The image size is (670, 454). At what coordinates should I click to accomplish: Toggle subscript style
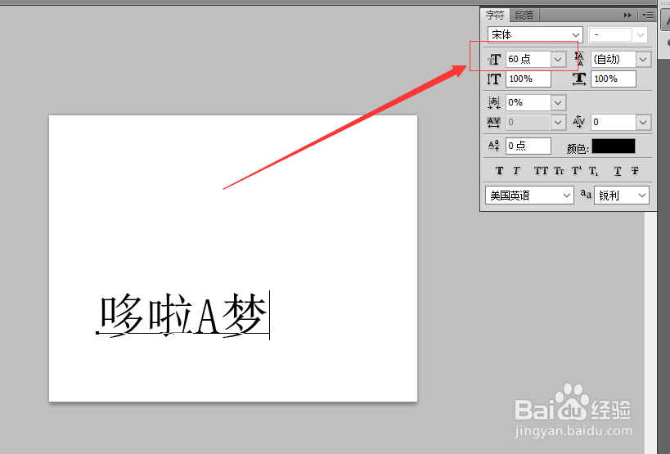(x=594, y=171)
